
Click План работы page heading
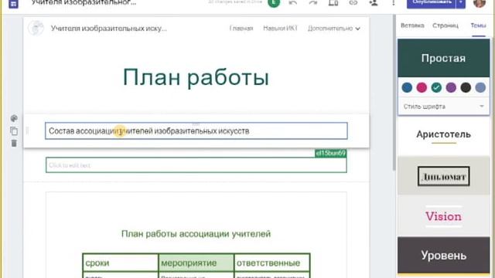(x=196, y=77)
